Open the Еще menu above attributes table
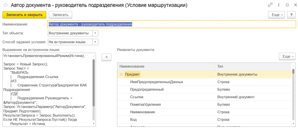The height and width of the screenshot is (129, 298). 287,56
